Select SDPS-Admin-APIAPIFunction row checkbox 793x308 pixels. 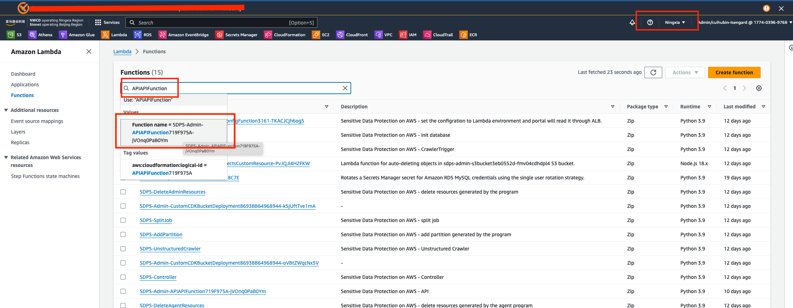tap(123, 291)
